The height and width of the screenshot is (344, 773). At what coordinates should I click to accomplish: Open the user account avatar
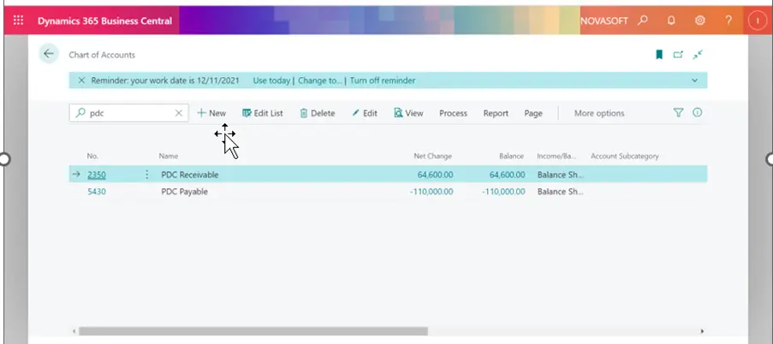[757, 21]
